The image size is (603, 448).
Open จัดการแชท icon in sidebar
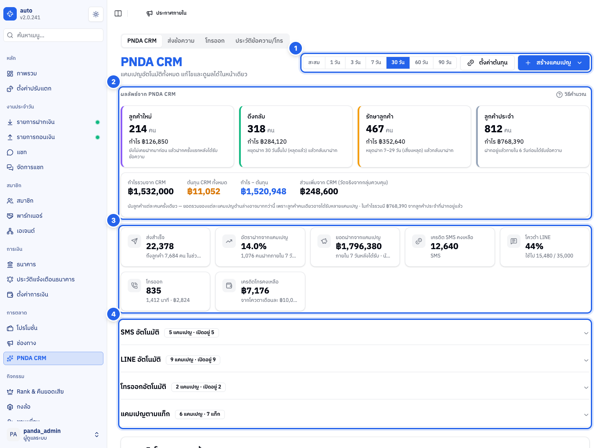point(10,167)
